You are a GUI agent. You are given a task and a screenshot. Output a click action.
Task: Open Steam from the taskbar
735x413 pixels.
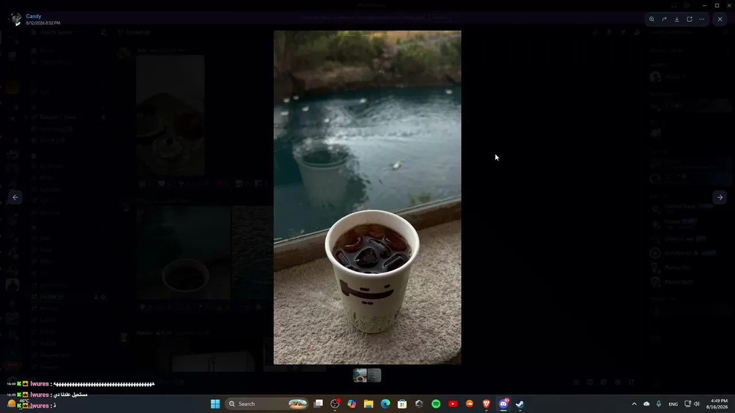pyautogui.click(x=520, y=404)
